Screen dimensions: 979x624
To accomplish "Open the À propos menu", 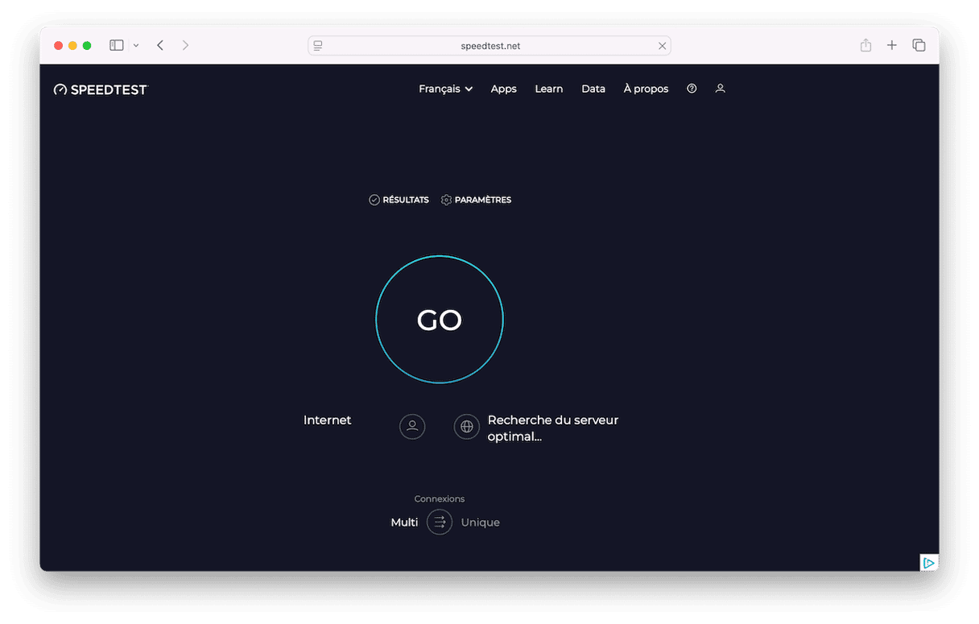I will [x=646, y=89].
